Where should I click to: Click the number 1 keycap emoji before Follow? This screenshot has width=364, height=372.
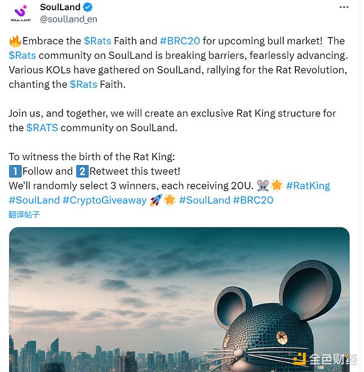(x=15, y=172)
